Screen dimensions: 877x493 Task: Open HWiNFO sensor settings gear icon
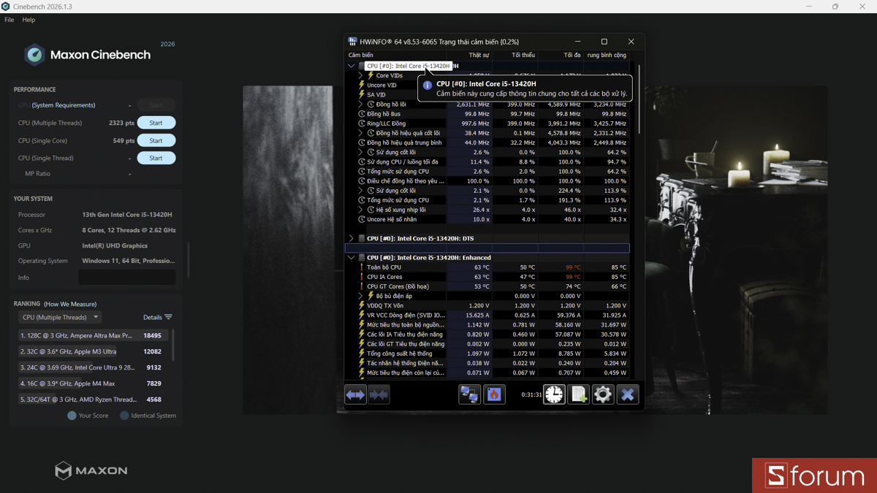click(x=603, y=394)
